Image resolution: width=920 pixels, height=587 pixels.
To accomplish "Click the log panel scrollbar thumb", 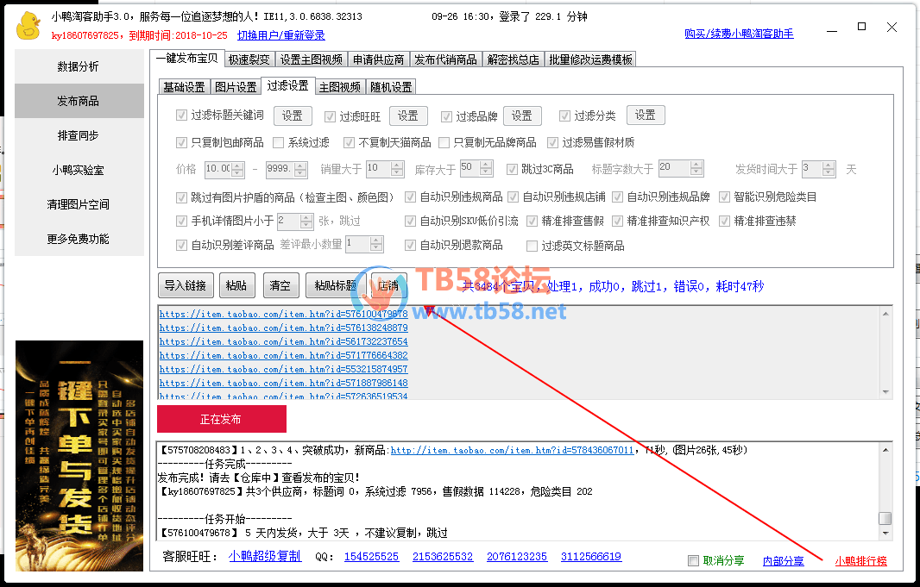I will (885, 518).
